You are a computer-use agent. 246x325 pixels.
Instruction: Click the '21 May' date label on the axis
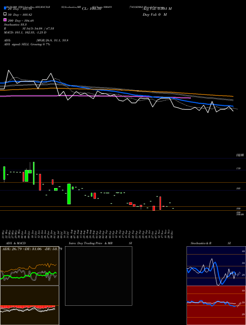[4, 234]
